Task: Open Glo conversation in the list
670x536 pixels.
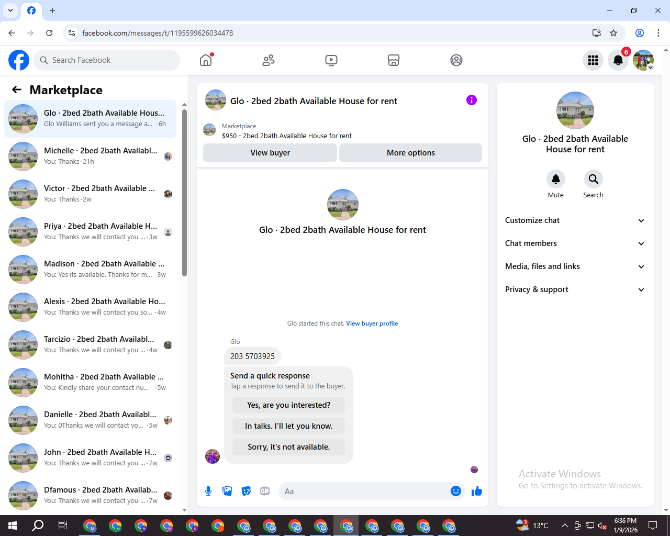Action: click(91, 119)
